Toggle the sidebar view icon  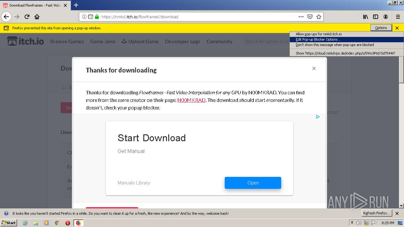point(376,17)
